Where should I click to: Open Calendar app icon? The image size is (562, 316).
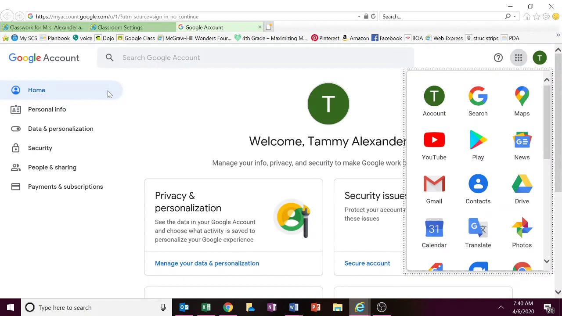434,233
